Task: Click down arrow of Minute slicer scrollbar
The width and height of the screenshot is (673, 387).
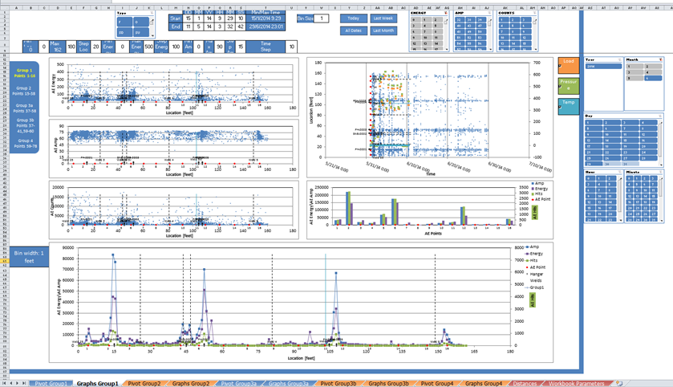Action: [661, 220]
